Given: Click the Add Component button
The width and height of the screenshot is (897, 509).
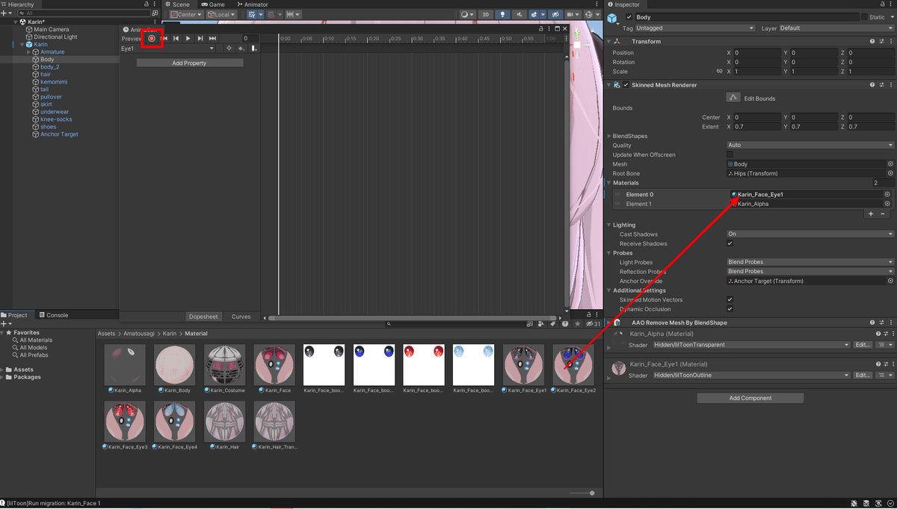Looking at the screenshot, I should coord(750,397).
